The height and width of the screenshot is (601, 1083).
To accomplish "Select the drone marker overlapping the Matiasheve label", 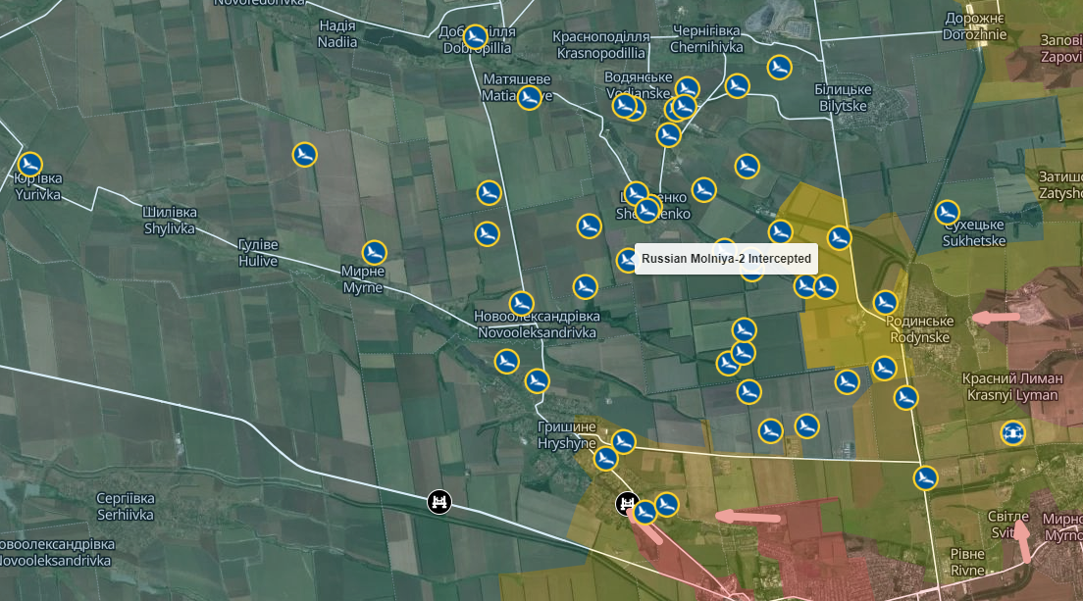I will 529,97.
